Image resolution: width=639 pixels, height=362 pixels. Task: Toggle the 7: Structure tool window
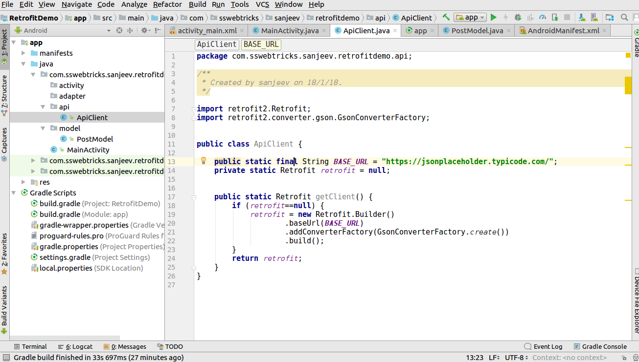[x=4, y=96]
